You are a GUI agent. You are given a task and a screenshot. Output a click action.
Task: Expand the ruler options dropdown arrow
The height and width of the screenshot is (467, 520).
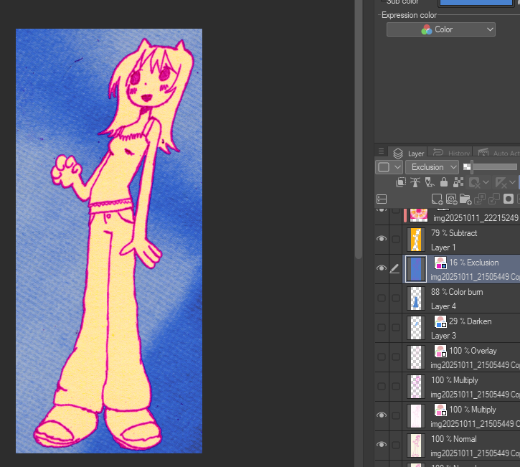tap(512, 182)
